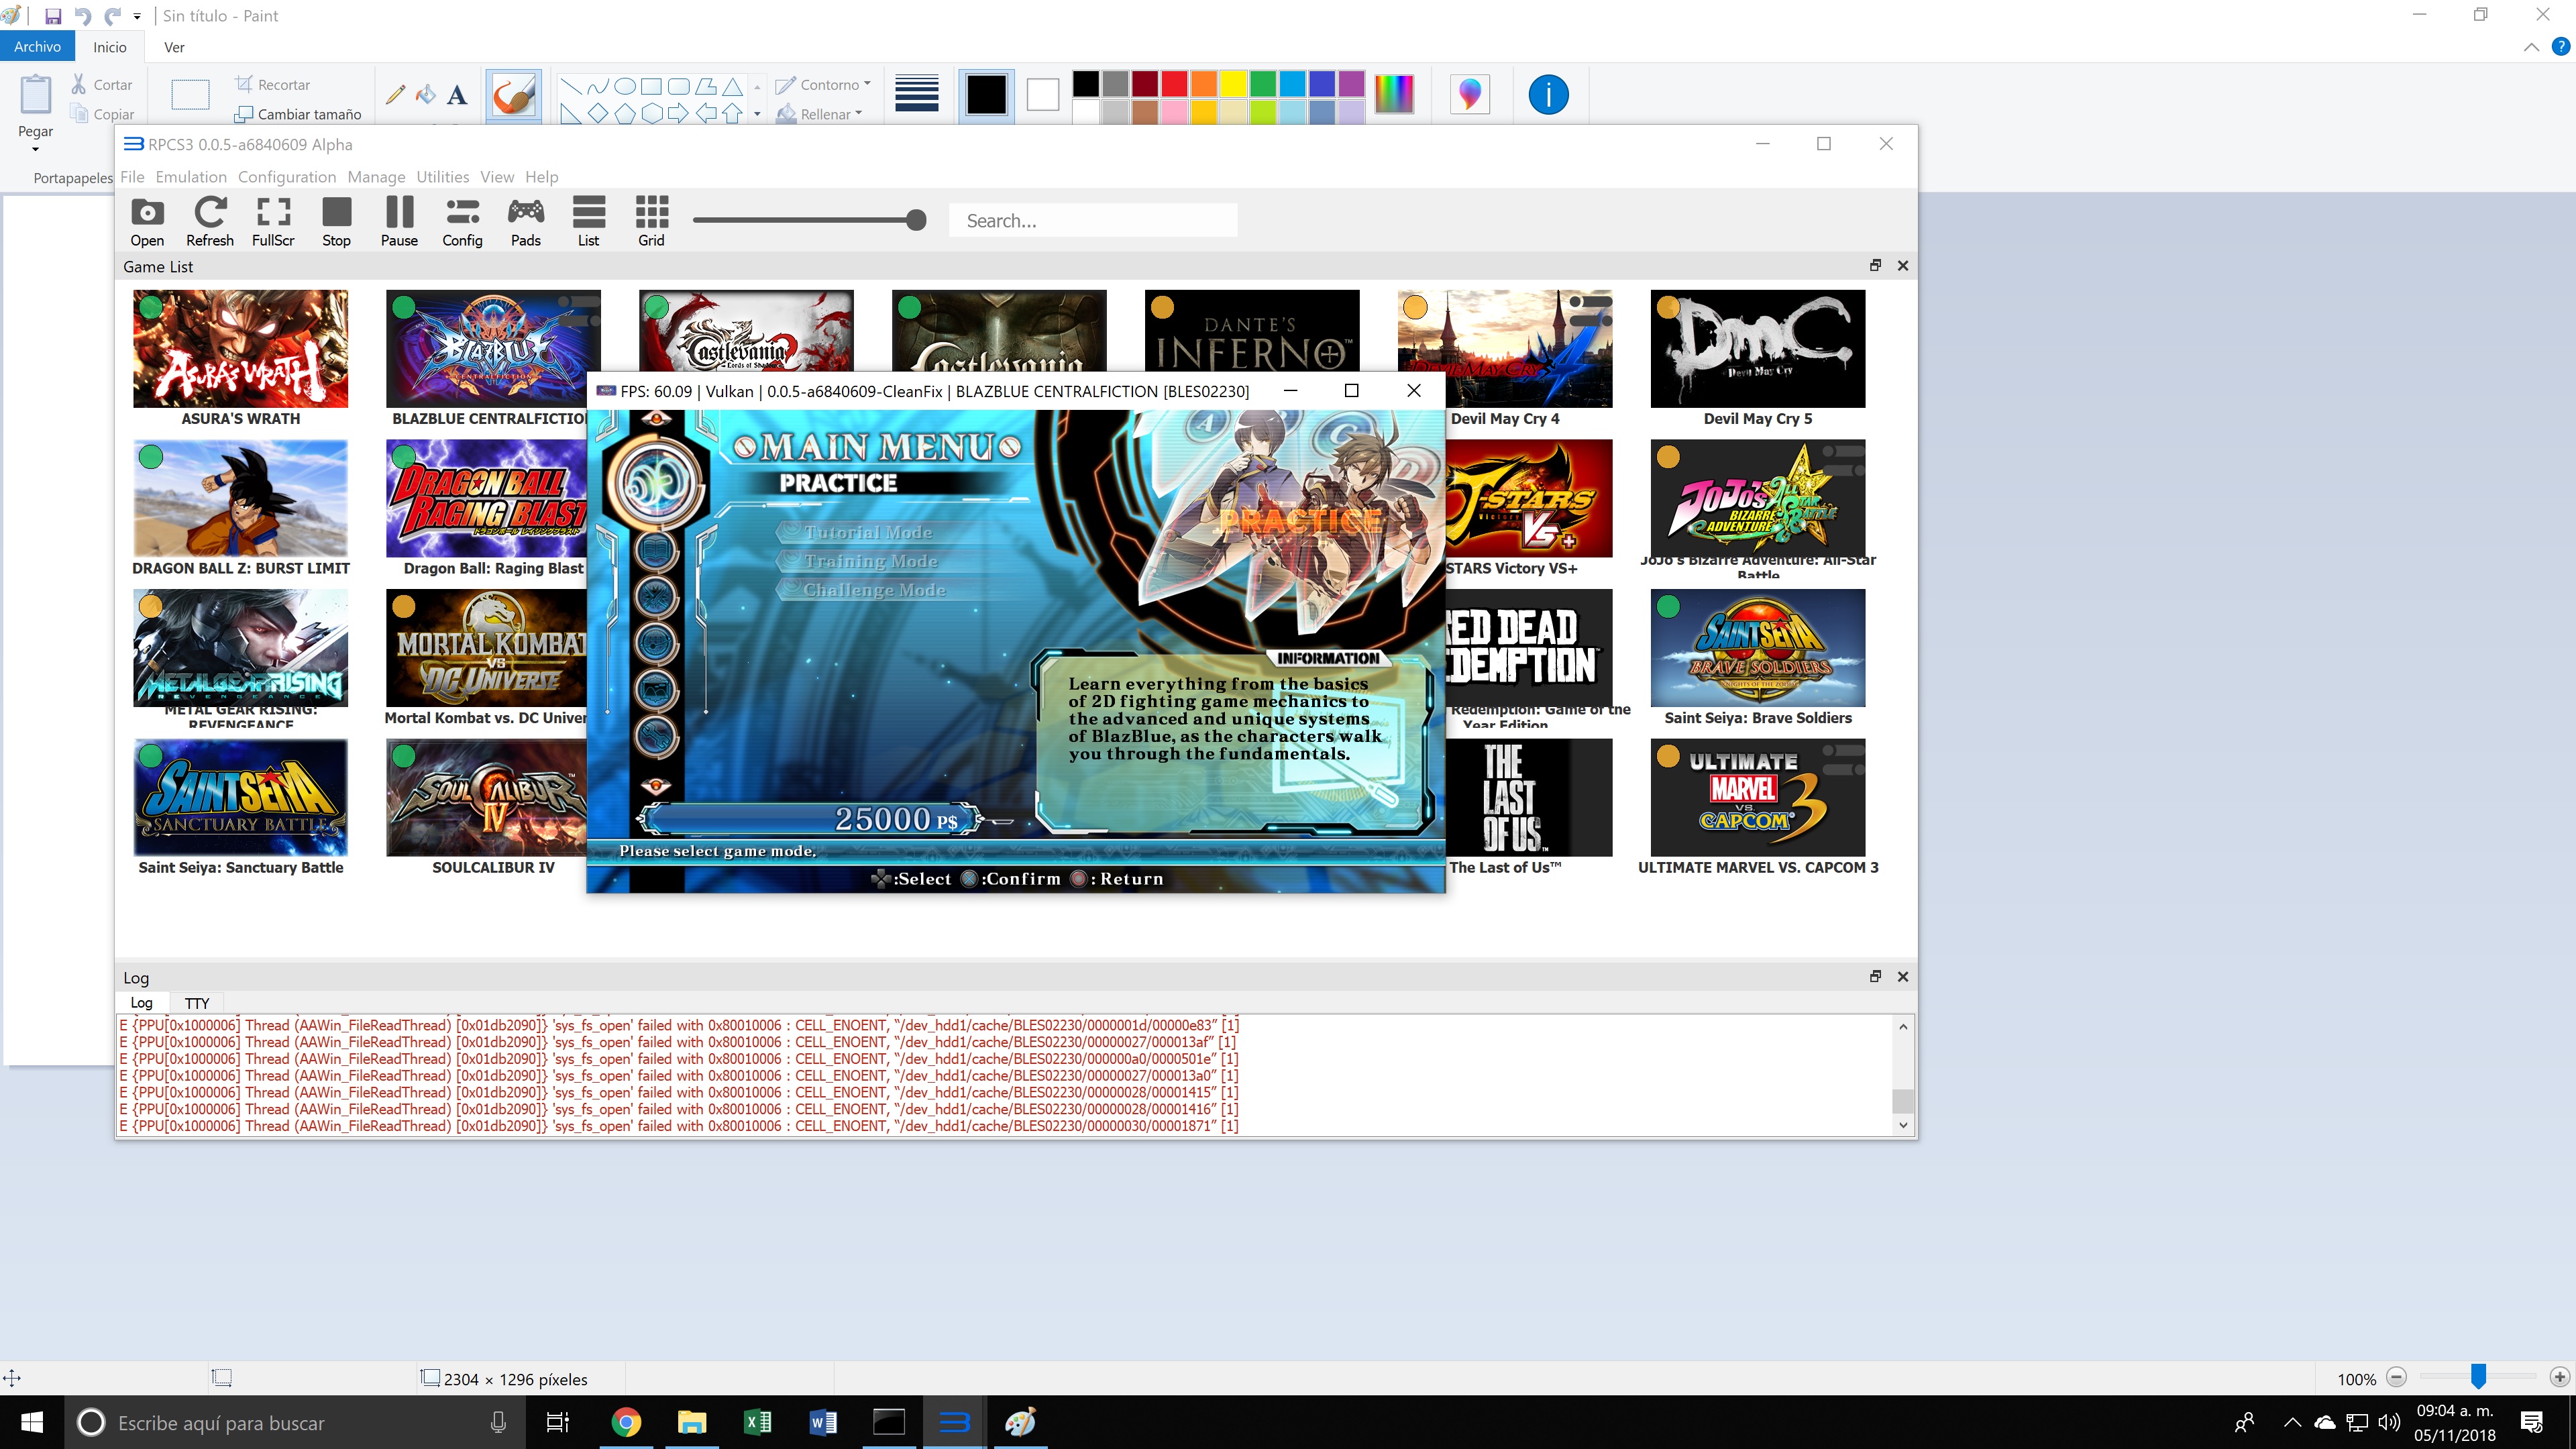Click the game Search field
This screenshot has width=2576, height=1449.
coord(1092,221)
